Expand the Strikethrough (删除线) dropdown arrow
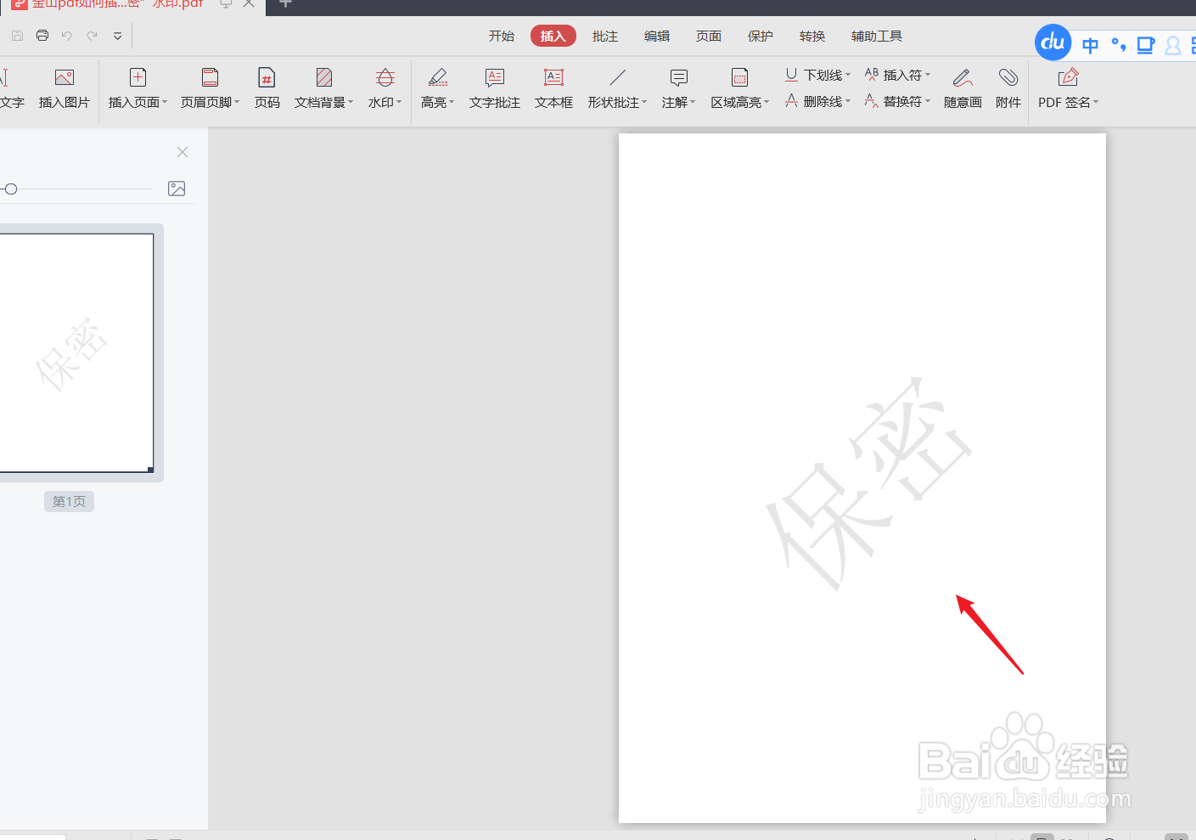 click(x=848, y=101)
